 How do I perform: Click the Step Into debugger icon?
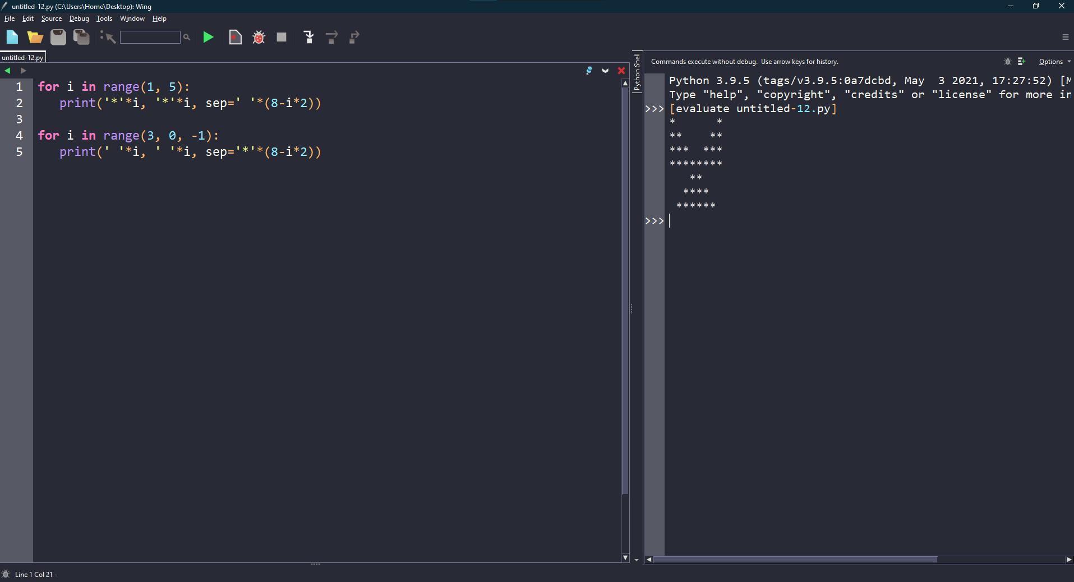pos(308,38)
